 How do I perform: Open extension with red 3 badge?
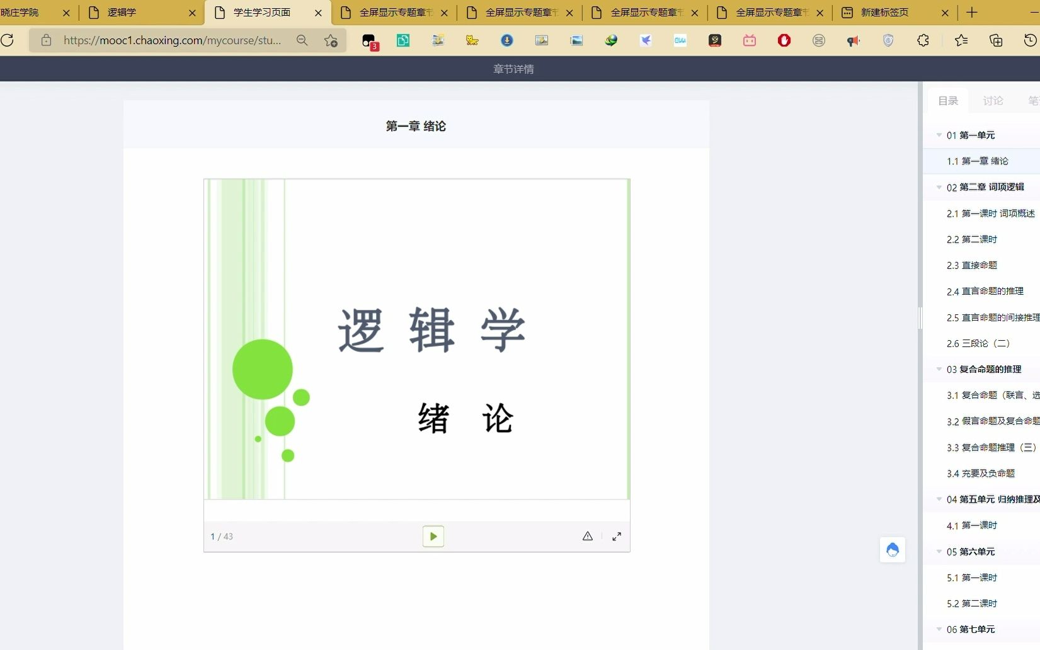pos(370,42)
